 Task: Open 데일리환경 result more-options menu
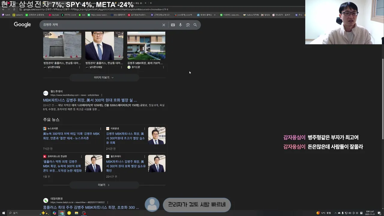[108, 202]
